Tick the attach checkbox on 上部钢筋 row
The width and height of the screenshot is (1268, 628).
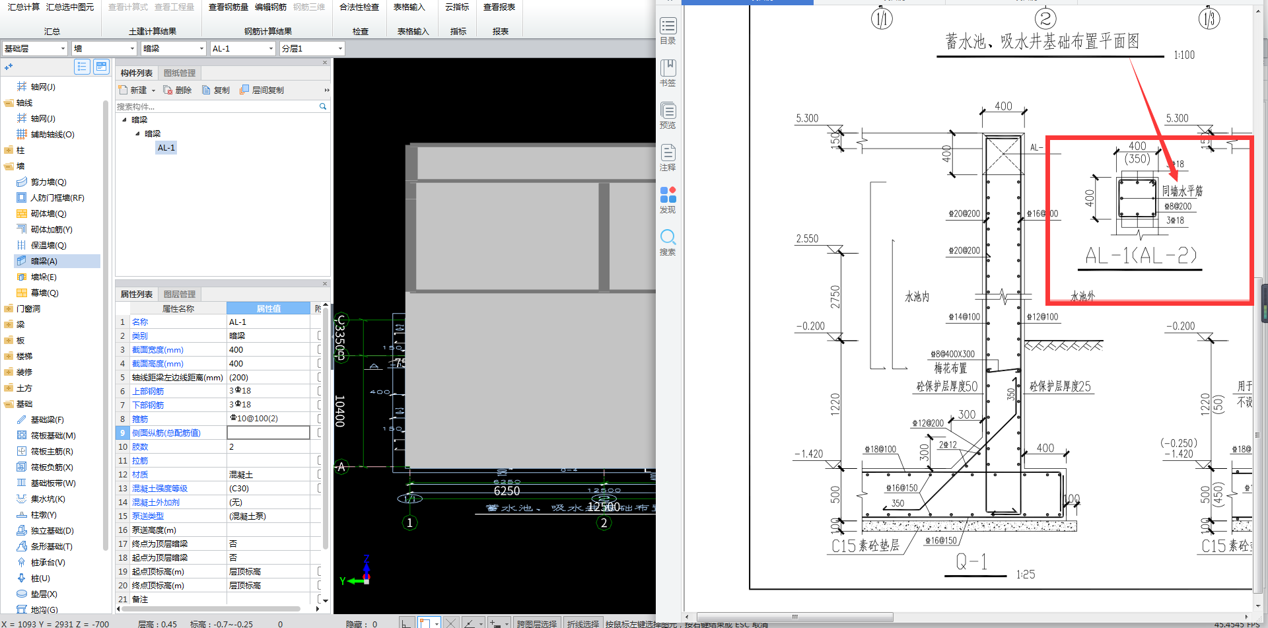(318, 391)
